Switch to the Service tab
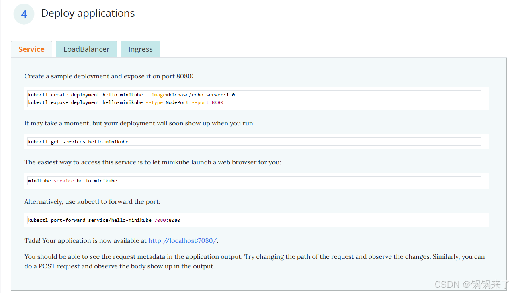This screenshot has width=512, height=293. click(x=31, y=49)
